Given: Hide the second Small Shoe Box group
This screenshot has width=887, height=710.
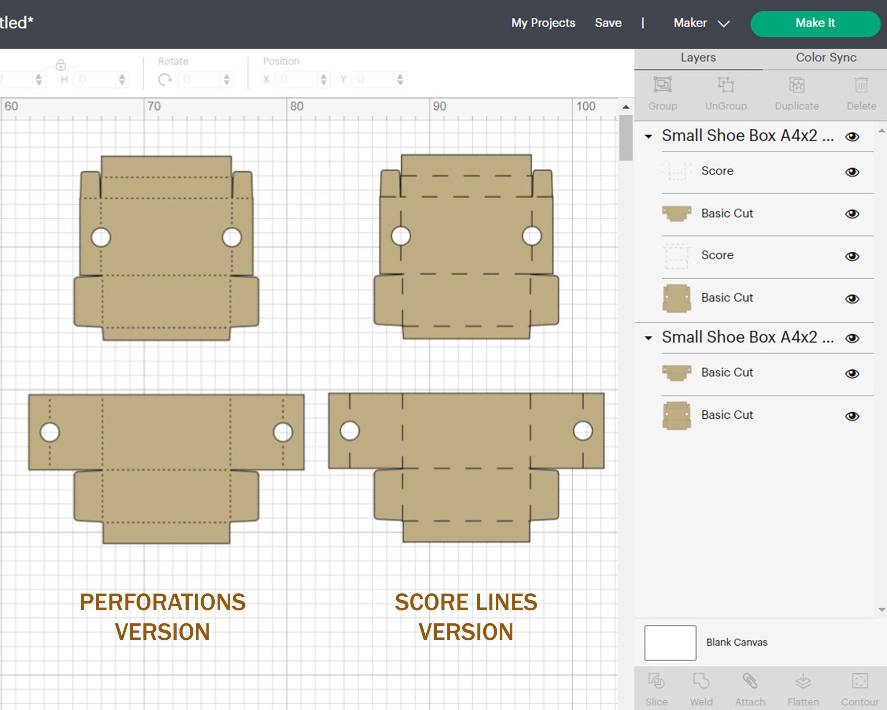Looking at the screenshot, I should [x=853, y=337].
